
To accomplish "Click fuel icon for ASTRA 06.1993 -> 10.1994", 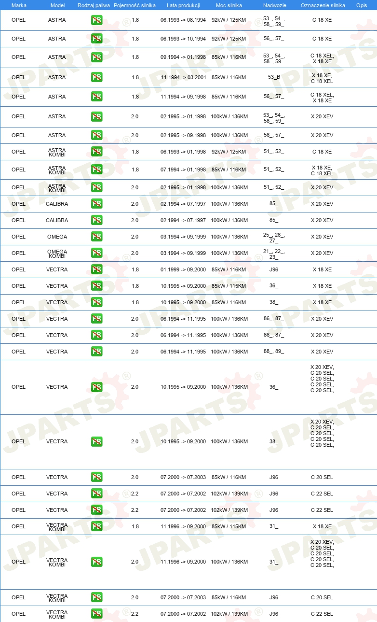I will point(97,39).
